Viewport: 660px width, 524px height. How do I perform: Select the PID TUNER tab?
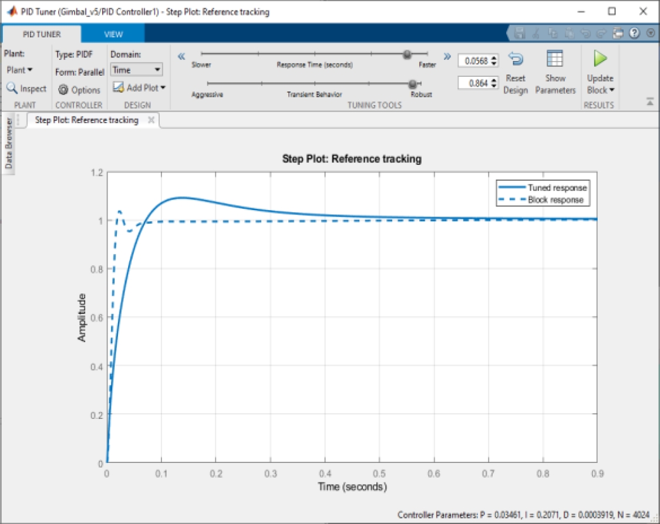coord(41,34)
